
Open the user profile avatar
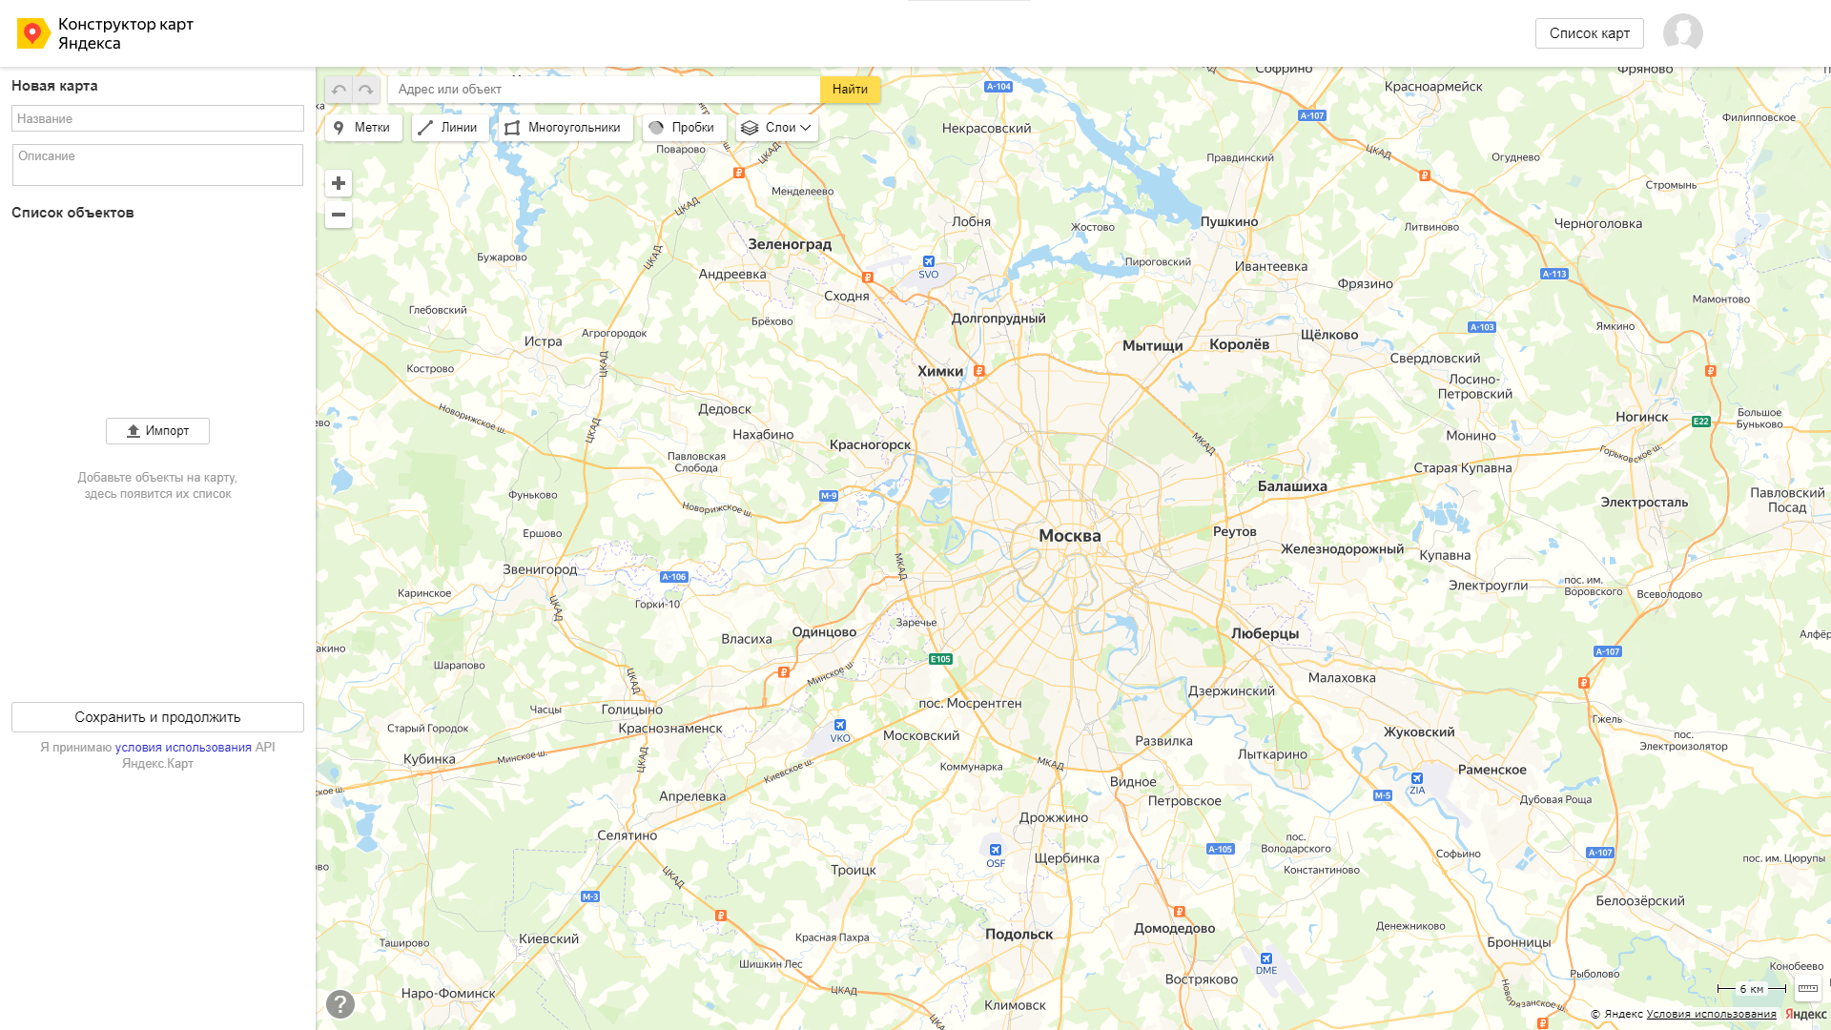pos(1683,32)
